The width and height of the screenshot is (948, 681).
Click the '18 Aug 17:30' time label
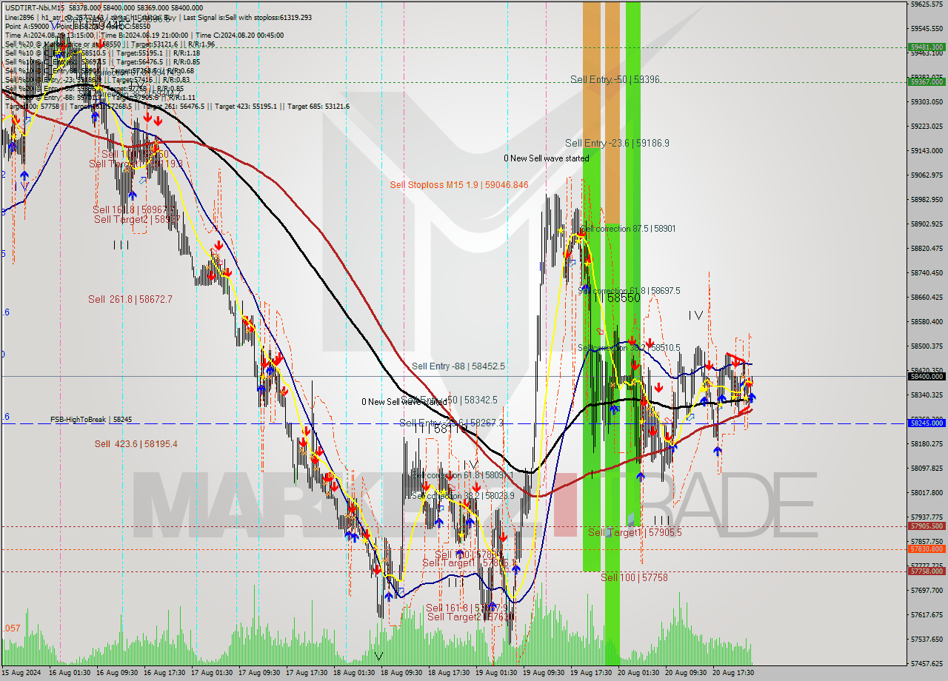[x=449, y=673]
